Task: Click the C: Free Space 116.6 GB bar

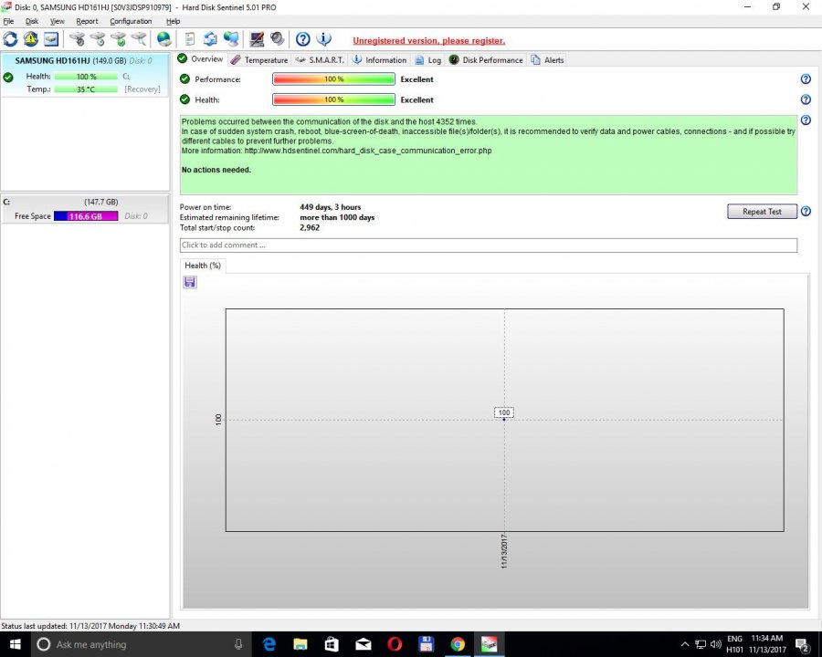Action: [x=86, y=216]
